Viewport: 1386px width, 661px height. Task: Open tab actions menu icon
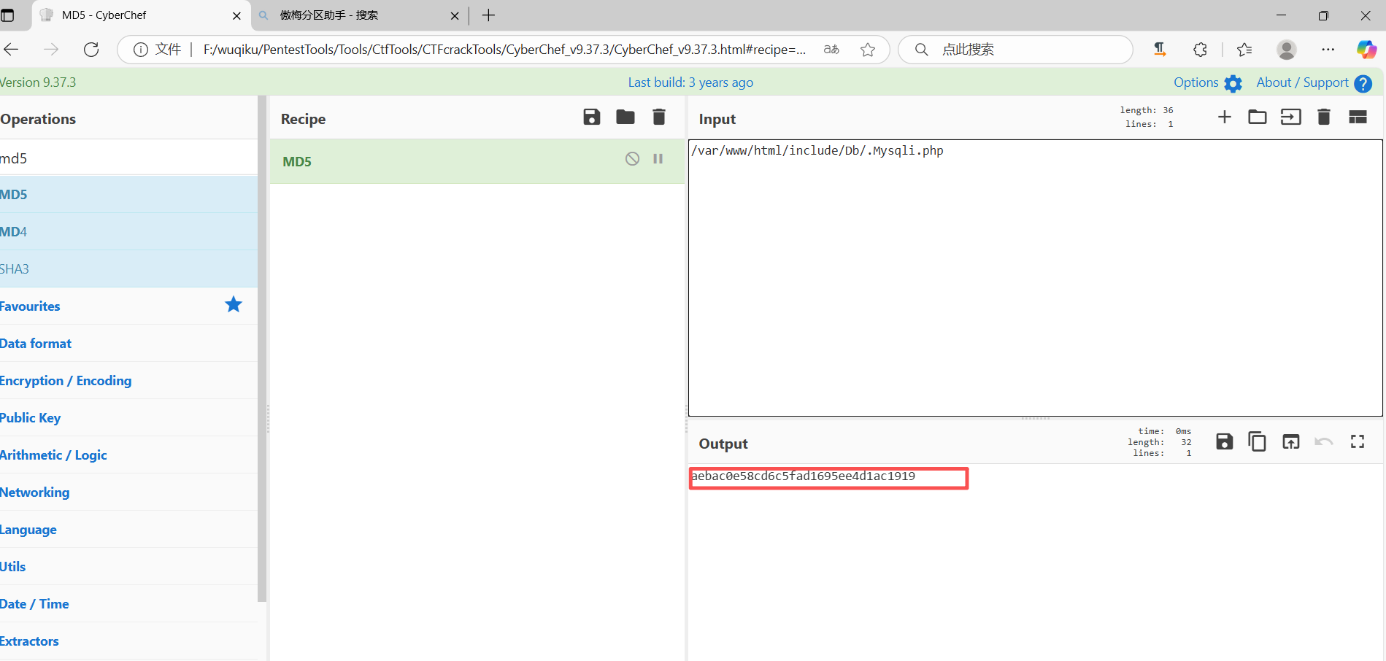[x=8, y=15]
